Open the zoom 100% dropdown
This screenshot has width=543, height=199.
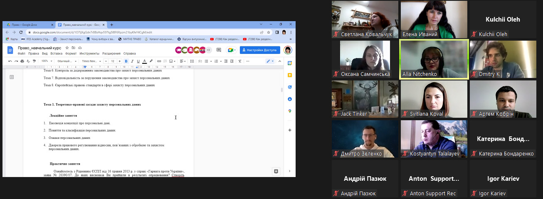pyautogui.click(x=46, y=61)
